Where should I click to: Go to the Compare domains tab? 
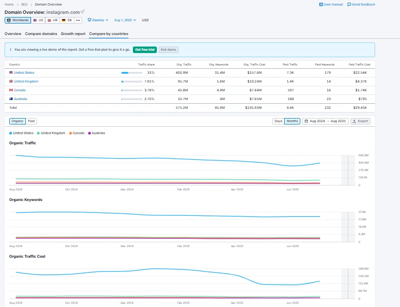tap(42, 34)
